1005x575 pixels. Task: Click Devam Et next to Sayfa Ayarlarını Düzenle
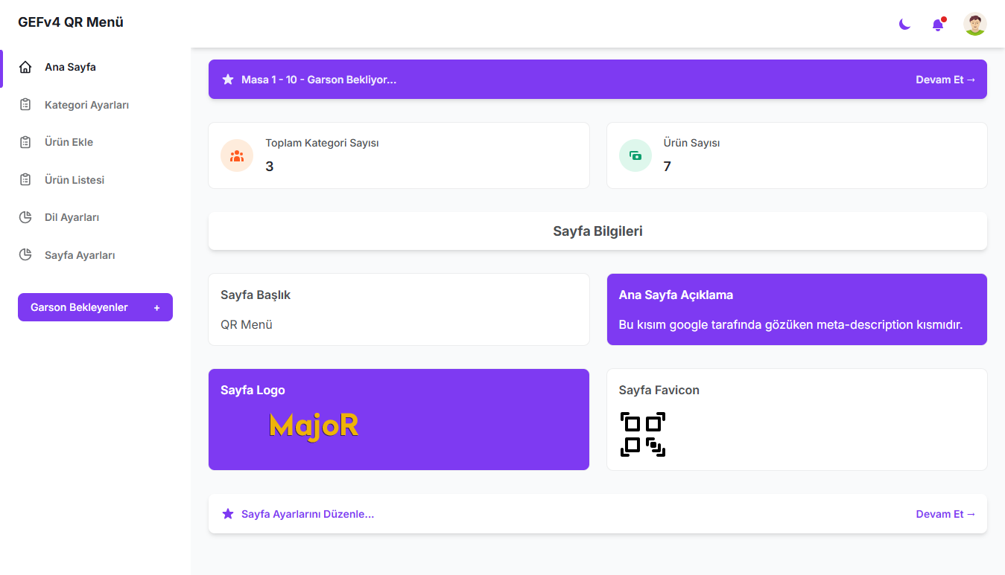click(x=945, y=514)
